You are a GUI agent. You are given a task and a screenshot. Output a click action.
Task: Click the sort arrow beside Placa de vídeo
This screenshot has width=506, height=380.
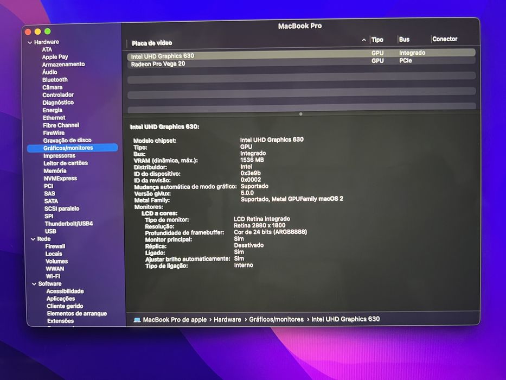(x=364, y=40)
